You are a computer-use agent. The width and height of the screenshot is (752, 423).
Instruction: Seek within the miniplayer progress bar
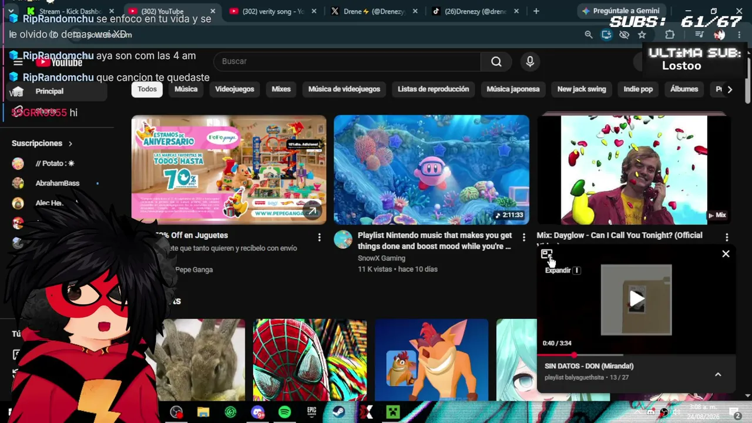pos(636,355)
